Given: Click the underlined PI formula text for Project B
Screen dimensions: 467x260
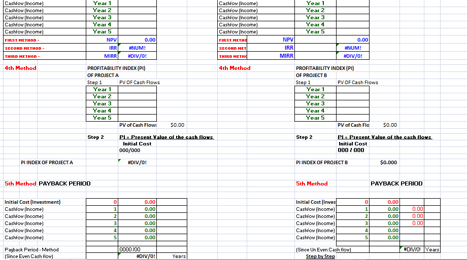Looking at the screenshot, I should click(385, 137).
